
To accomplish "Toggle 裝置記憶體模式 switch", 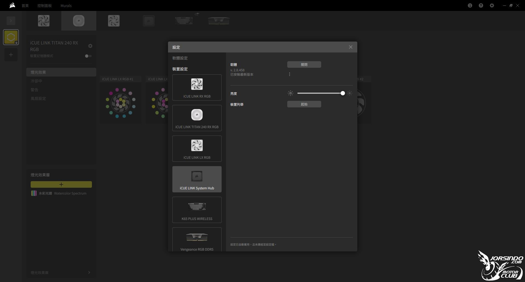I will click(x=88, y=56).
